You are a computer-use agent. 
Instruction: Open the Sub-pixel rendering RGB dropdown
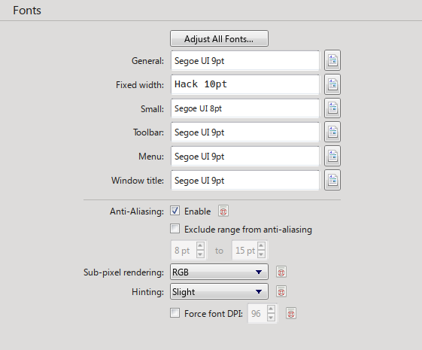click(219, 272)
